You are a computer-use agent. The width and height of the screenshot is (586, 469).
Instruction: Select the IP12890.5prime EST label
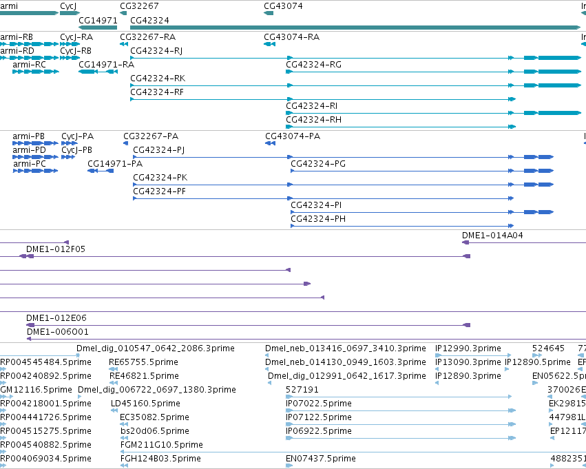point(537,362)
